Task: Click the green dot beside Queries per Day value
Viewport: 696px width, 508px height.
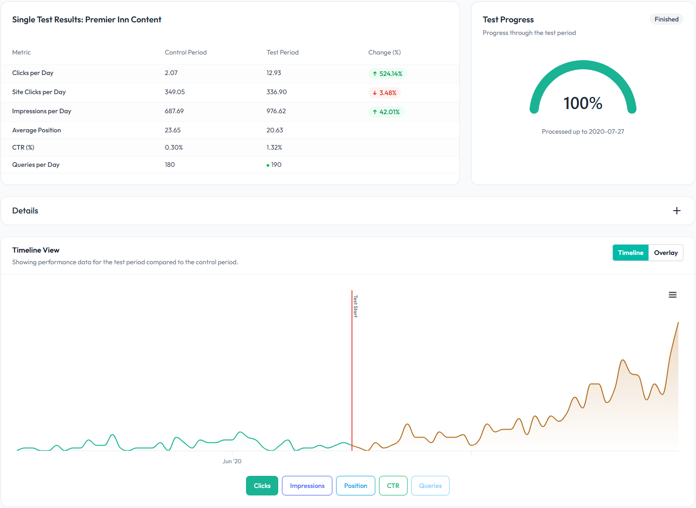Action: click(x=267, y=165)
